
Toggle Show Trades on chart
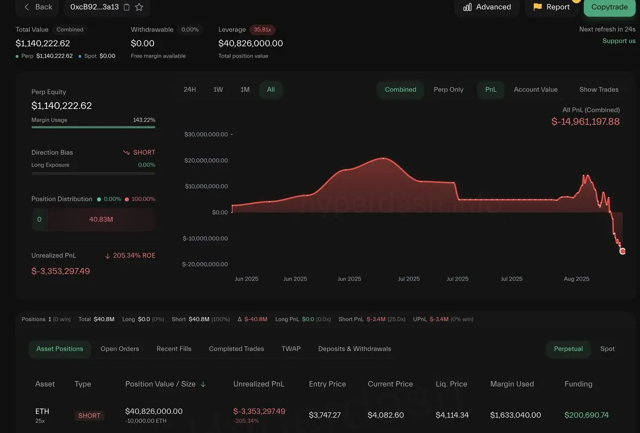coord(599,89)
